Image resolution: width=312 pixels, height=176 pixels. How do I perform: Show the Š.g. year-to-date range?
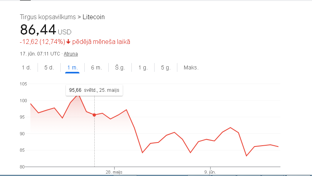[120, 67]
